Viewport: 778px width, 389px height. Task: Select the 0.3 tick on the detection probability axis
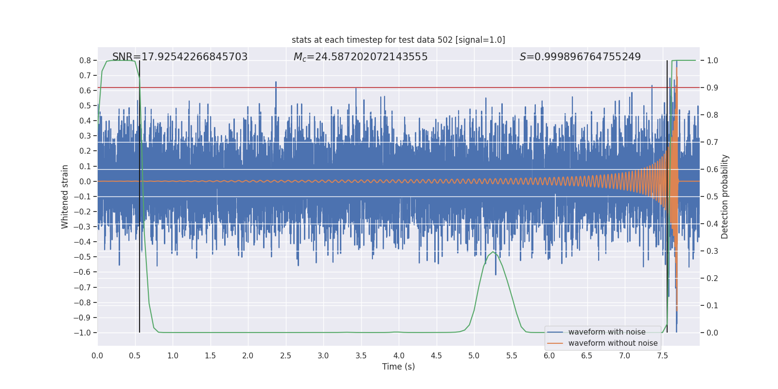coord(712,251)
